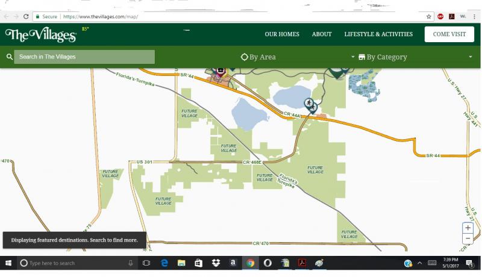482x277 pixels.
Task: Click the dark green map marker at top
Action: click(x=338, y=73)
